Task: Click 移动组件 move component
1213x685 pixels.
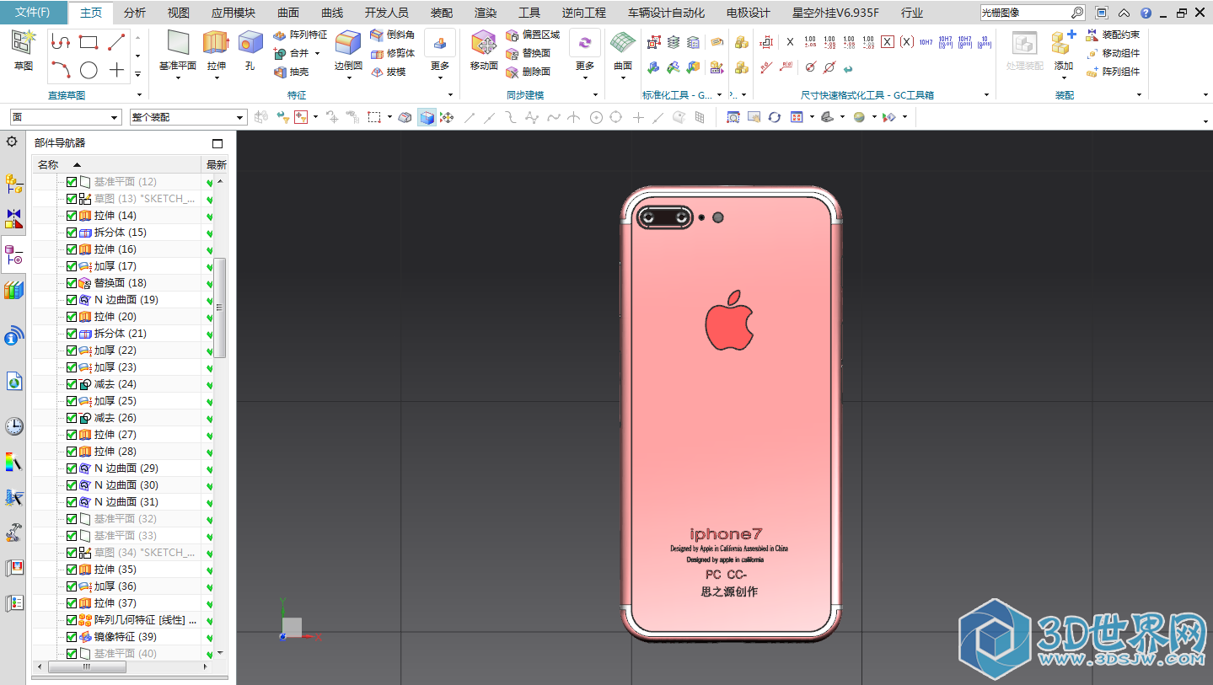Action: [1113, 53]
